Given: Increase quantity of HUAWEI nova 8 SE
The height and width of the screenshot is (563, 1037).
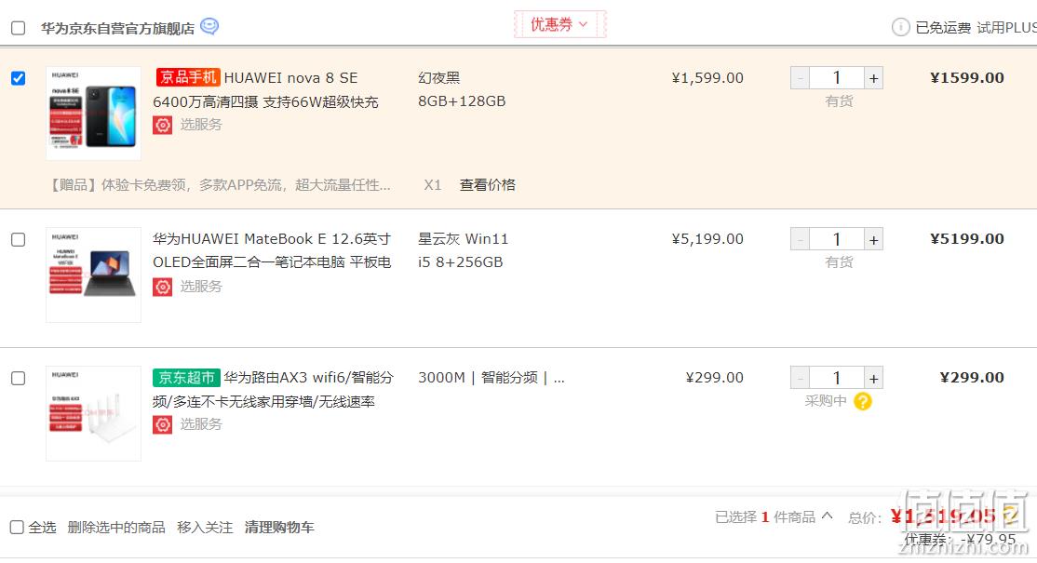Looking at the screenshot, I should click(874, 78).
